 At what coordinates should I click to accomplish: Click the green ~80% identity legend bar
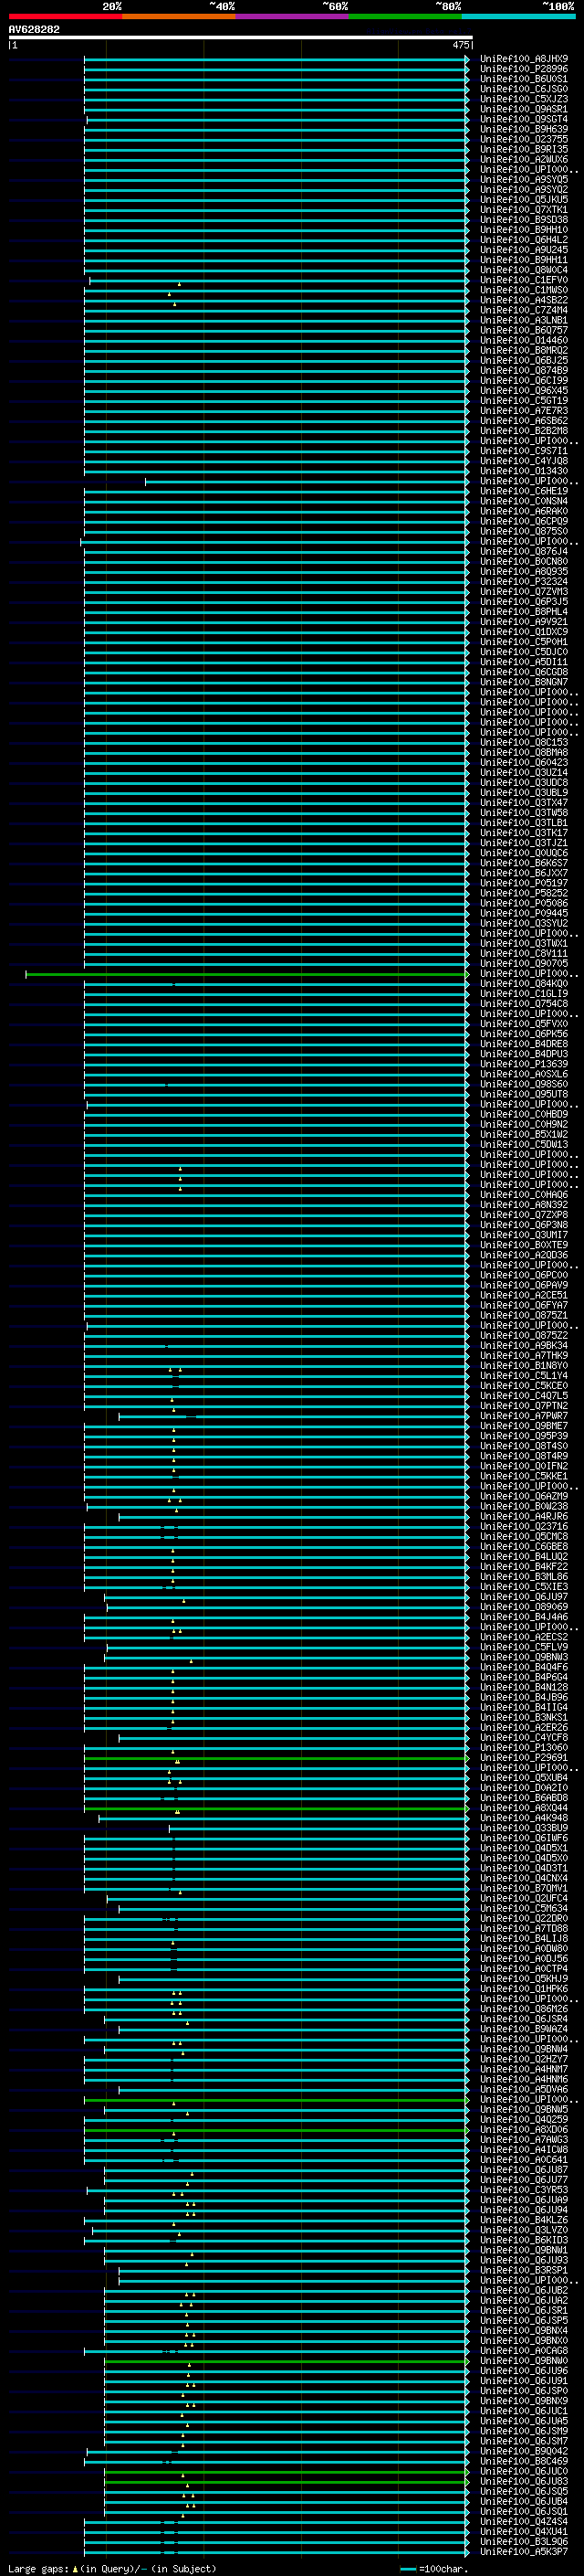pyautogui.click(x=405, y=16)
